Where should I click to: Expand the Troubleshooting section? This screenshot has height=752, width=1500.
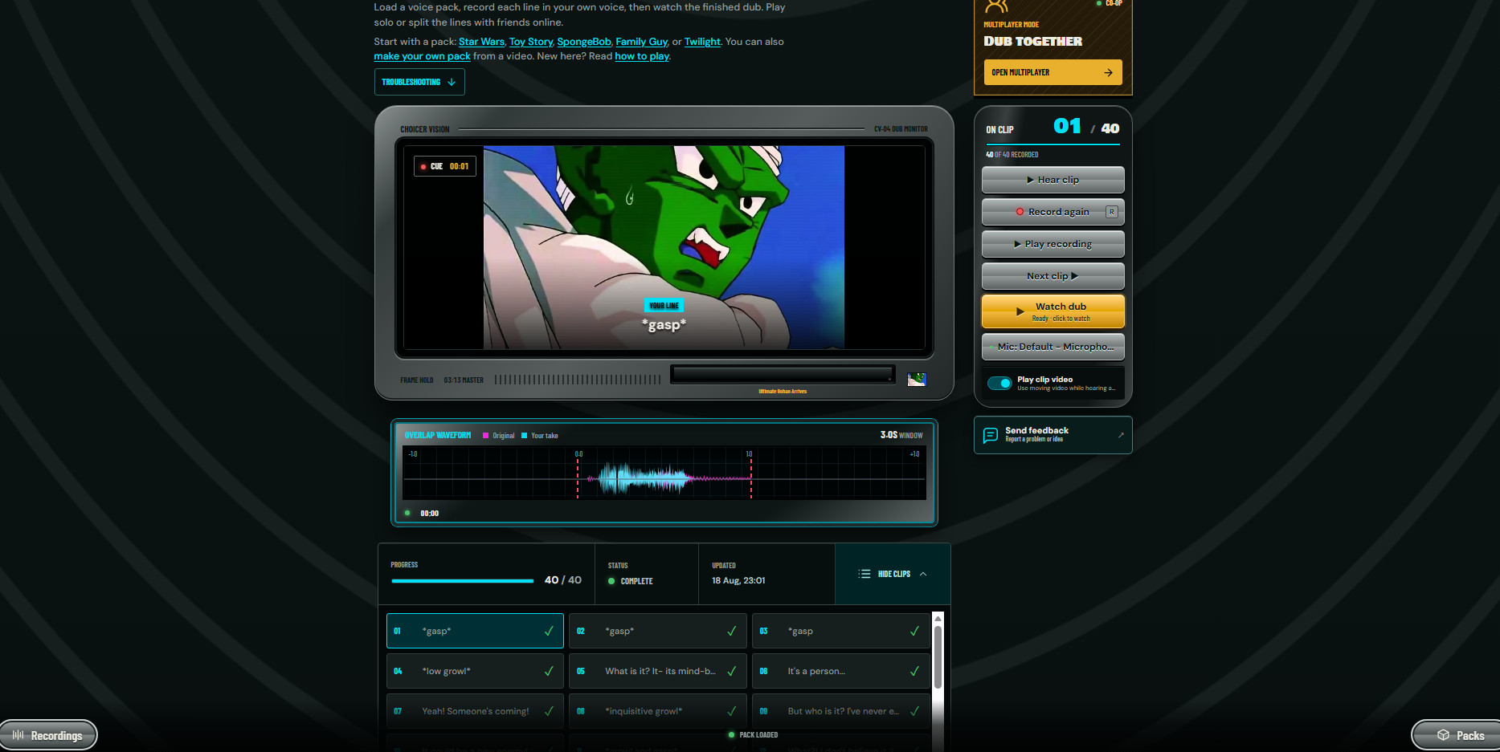[419, 82]
